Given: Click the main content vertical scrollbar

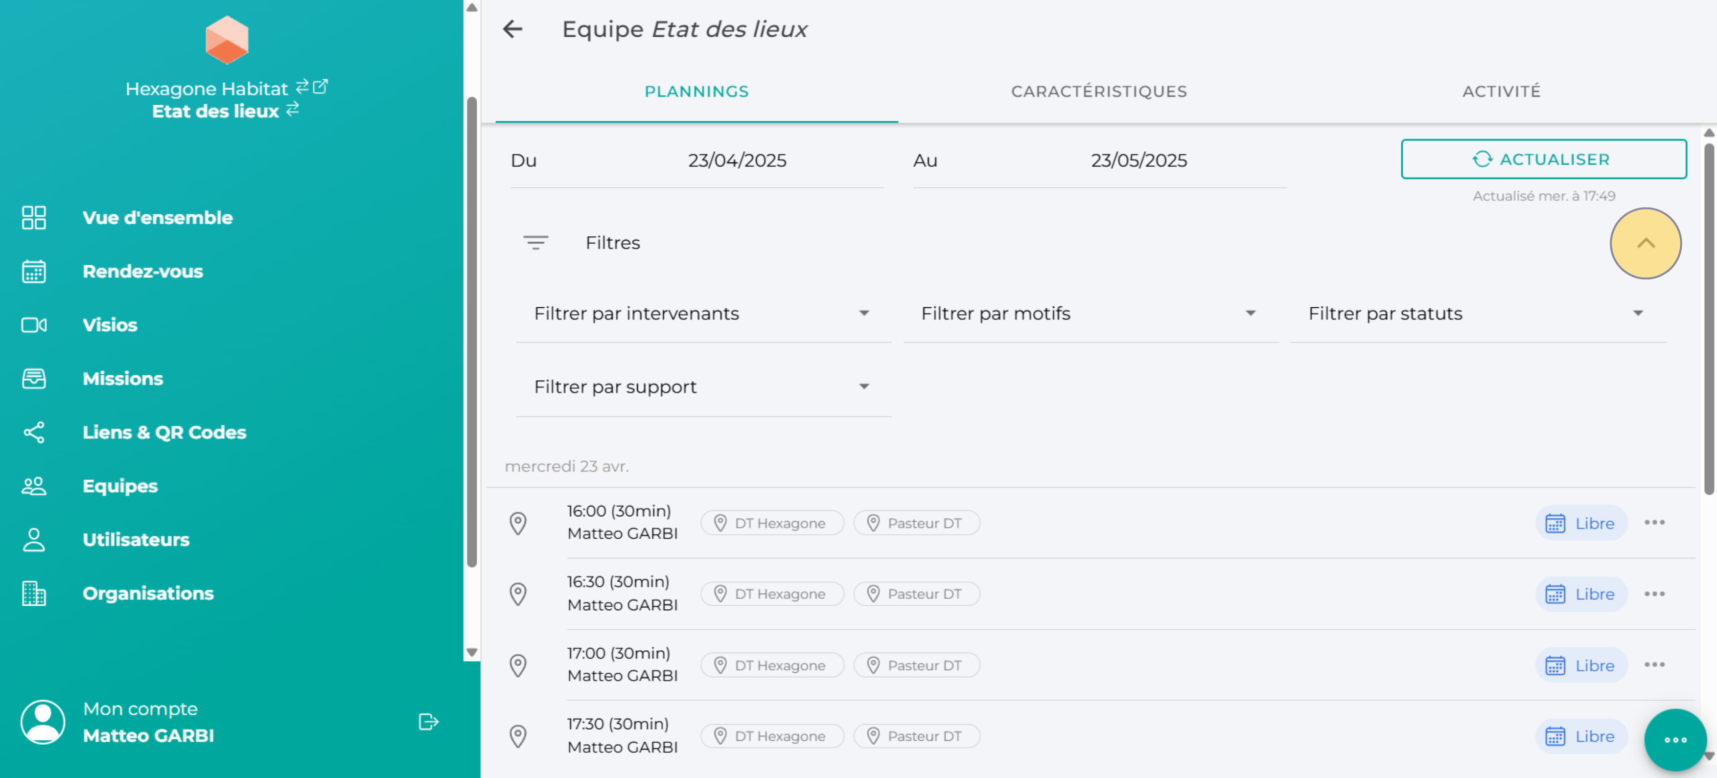Looking at the screenshot, I should click(x=1708, y=320).
